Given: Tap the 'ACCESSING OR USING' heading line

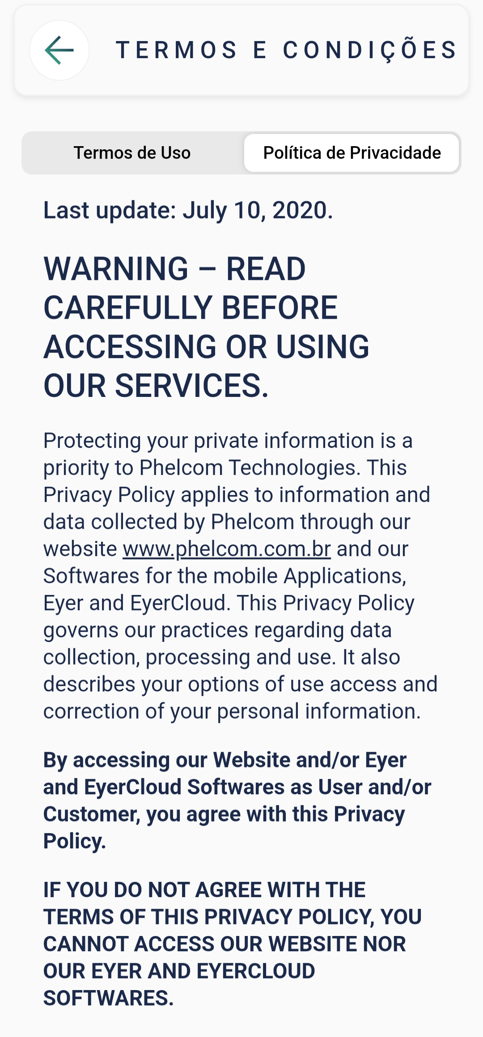Looking at the screenshot, I should pos(207,347).
